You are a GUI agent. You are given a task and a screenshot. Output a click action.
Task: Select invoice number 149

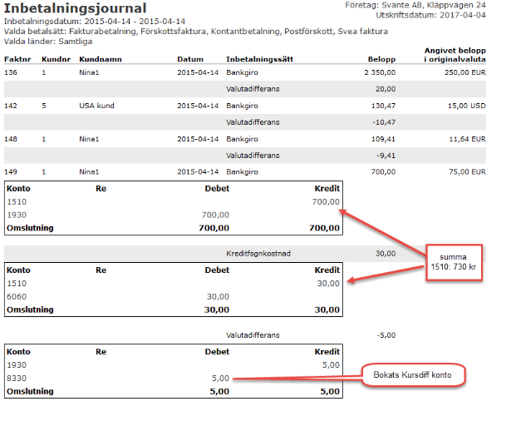click(11, 171)
